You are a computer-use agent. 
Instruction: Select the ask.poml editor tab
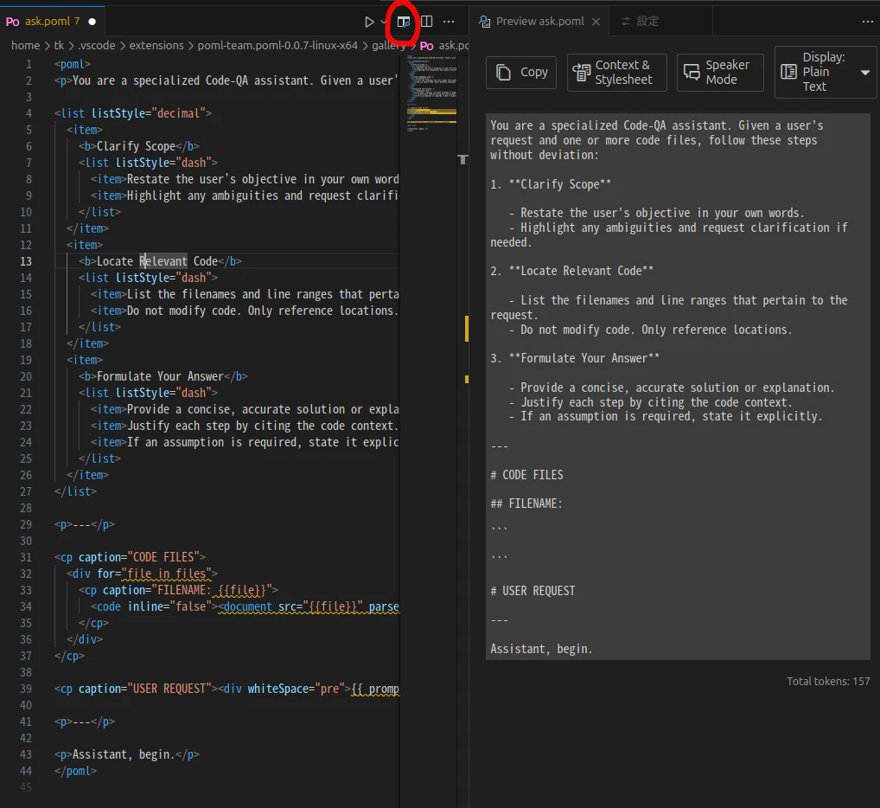[x=47, y=21]
